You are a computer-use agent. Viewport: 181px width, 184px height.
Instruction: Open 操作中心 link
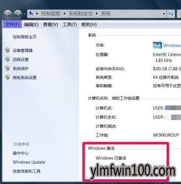pos(21,153)
